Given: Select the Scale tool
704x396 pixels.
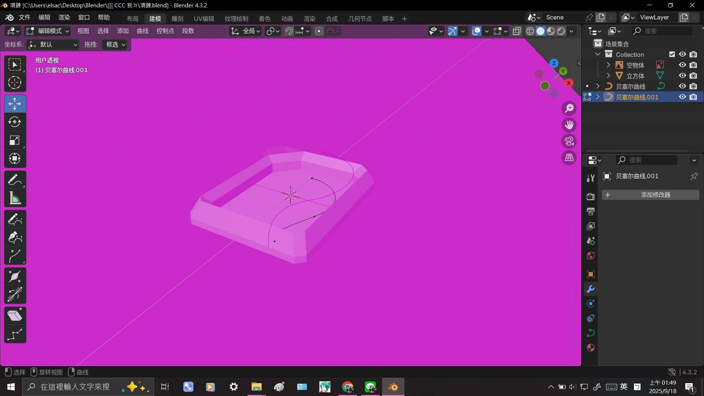Looking at the screenshot, I should pos(15,140).
